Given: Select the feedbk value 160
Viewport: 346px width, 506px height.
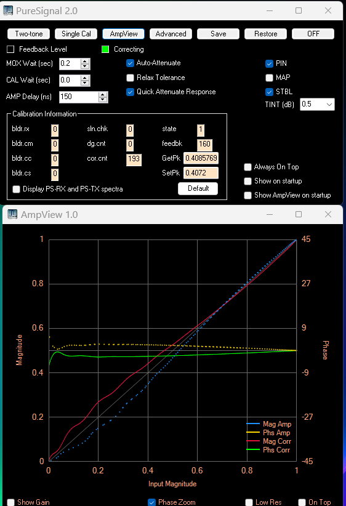Looking at the screenshot, I should click(204, 144).
